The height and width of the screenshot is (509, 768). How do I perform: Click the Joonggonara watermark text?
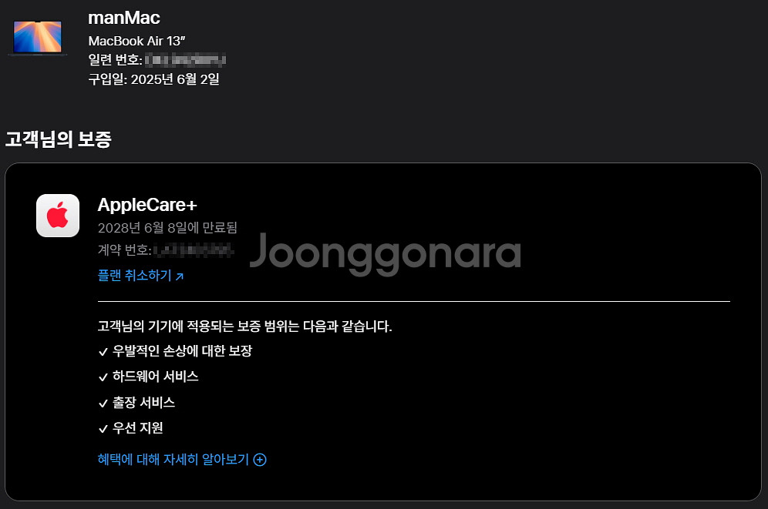click(385, 253)
